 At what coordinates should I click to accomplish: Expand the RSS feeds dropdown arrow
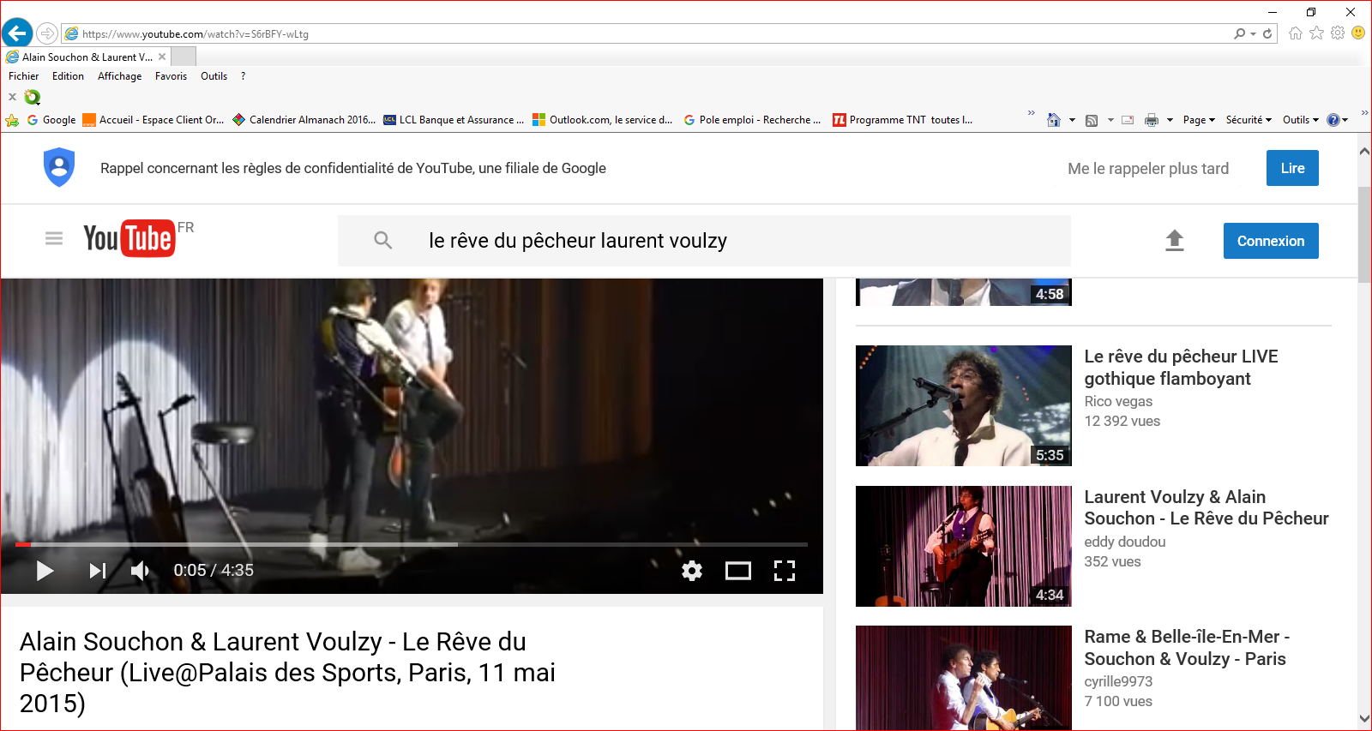coord(1110,120)
